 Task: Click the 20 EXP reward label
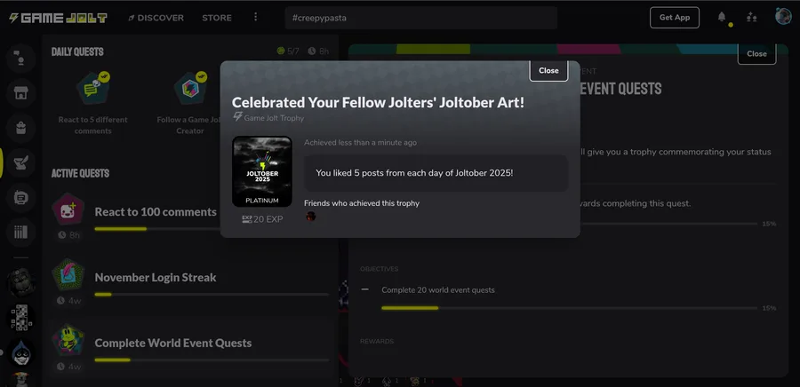click(x=262, y=219)
